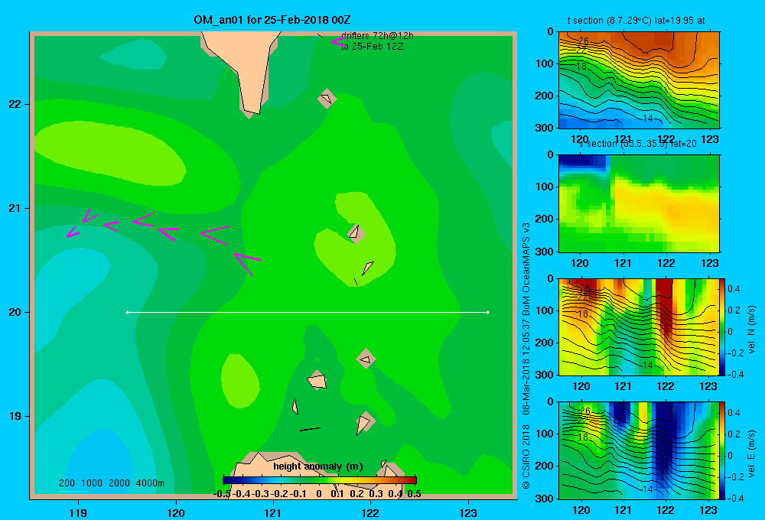This screenshot has height=520, width=765.
Task: Click depth label '100' on temperature section axis
Action: pos(545,63)
